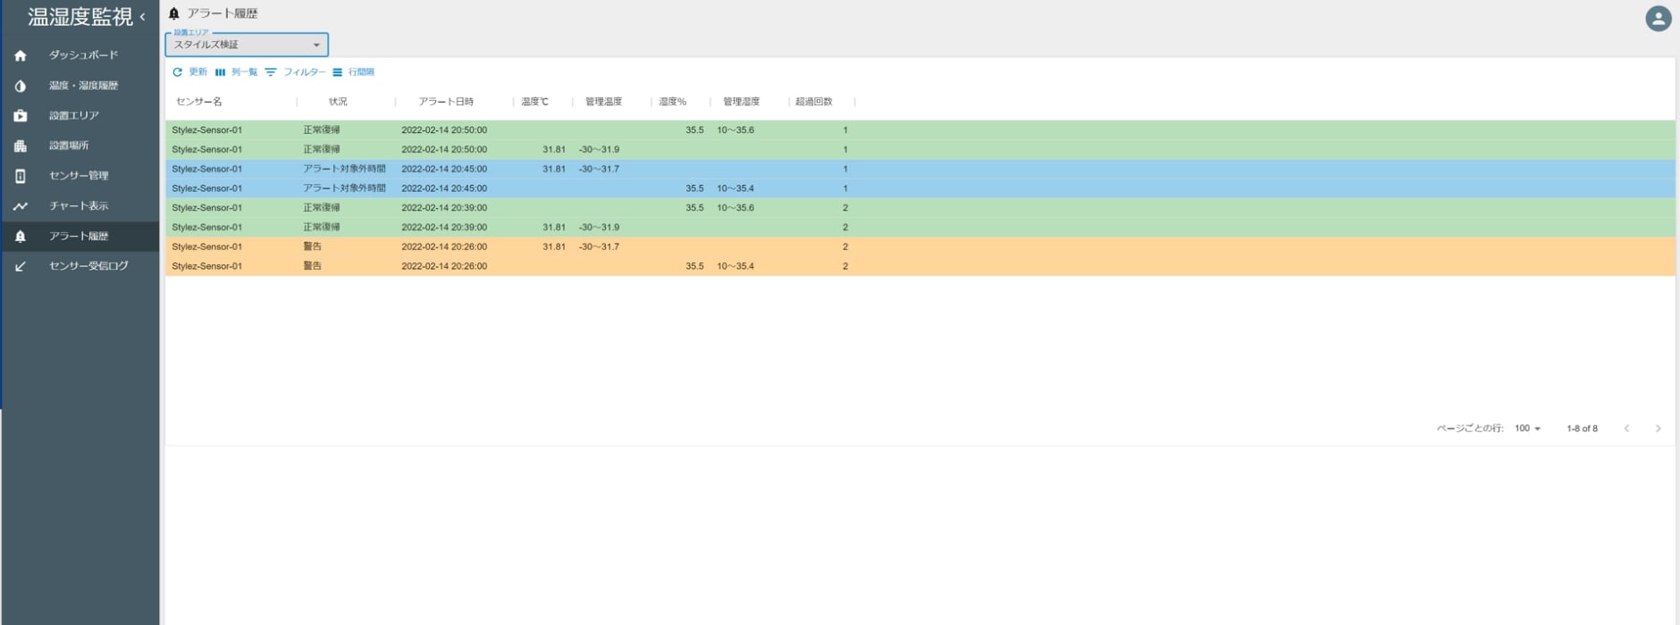
Task: Select first 正常復帰 row with 10~35.6 at 20:50:00
Action: [920, 130]
